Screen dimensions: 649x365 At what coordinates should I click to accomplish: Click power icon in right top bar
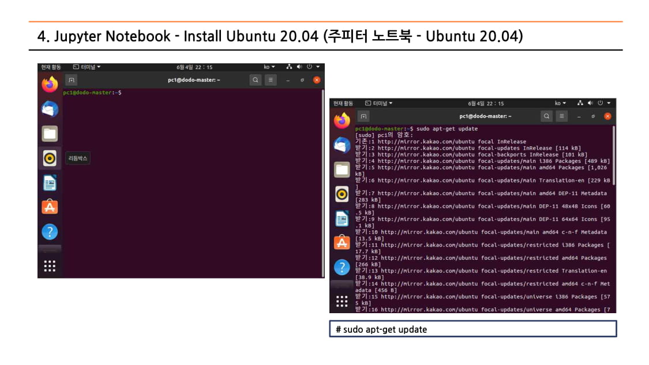[600, 103]
